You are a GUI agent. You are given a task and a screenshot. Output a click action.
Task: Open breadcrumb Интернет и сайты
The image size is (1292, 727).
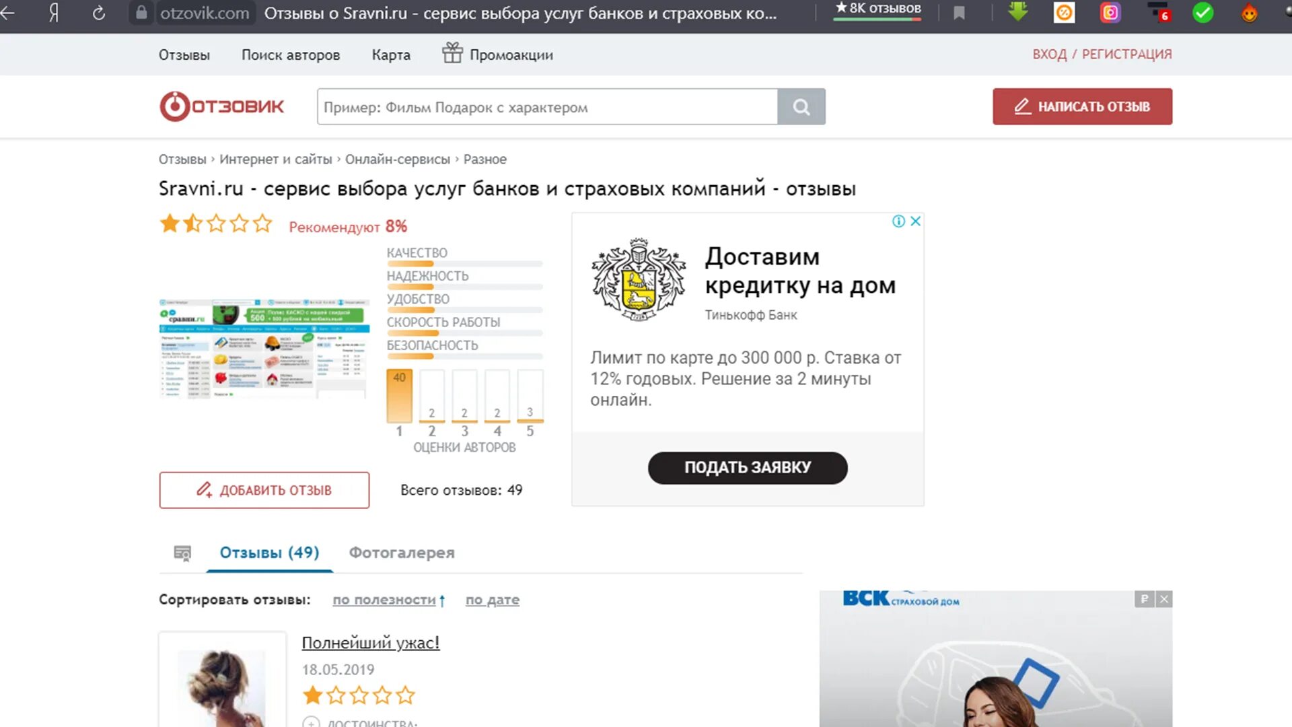coord(276,160)
